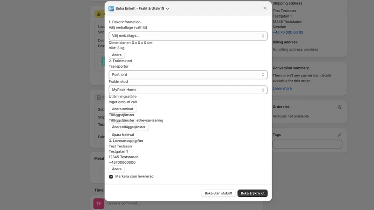Open the Välj emballage dropdown
This screenshot has height=210, width=374.
click(x=188, y=36)
